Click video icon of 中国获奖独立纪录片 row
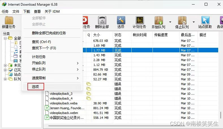 [x=47, y=118]
